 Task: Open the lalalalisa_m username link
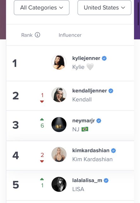tap(87, 180)
